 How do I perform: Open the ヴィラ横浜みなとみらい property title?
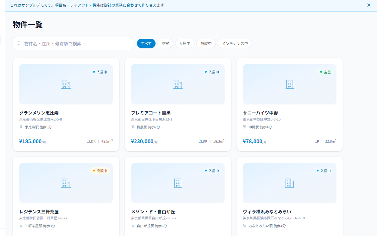(267, 212)
